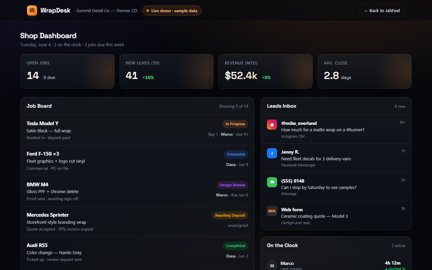This screenshot has height=270, width=432.
Task: Click 'Ceramic coating quote — Model 3' message
Action: tap(314, 216)
